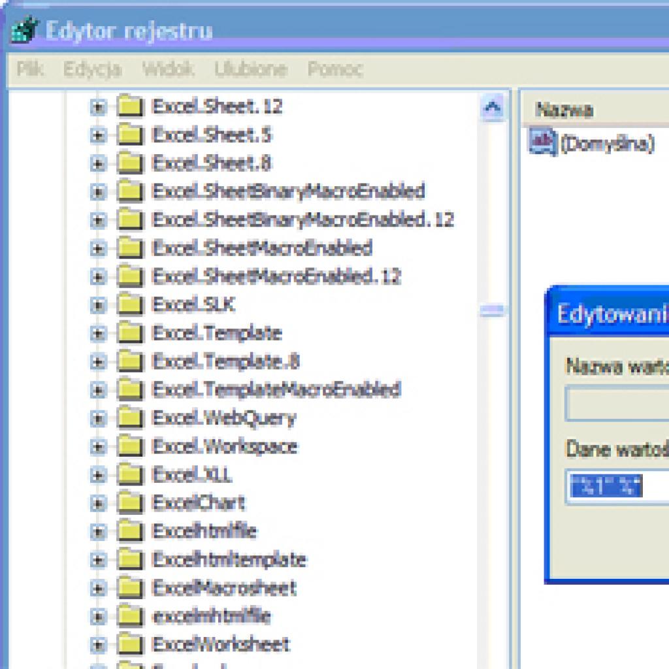The width and height of the screenshot is (669, 669).
Task: Click the Excel.SheetBinaryMacroEnabled folder icon
Action: pos(130,191)
